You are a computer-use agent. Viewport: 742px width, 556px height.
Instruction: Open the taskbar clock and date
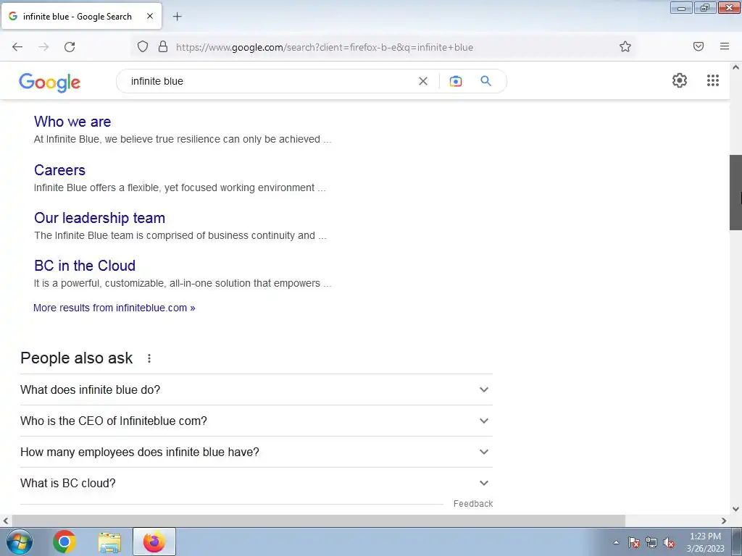[705, 542]
